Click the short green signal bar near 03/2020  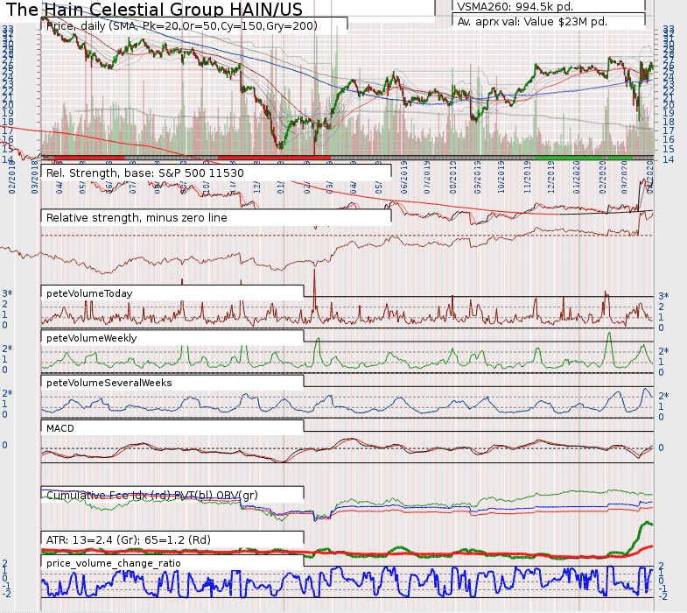click(x=620, y=158)
